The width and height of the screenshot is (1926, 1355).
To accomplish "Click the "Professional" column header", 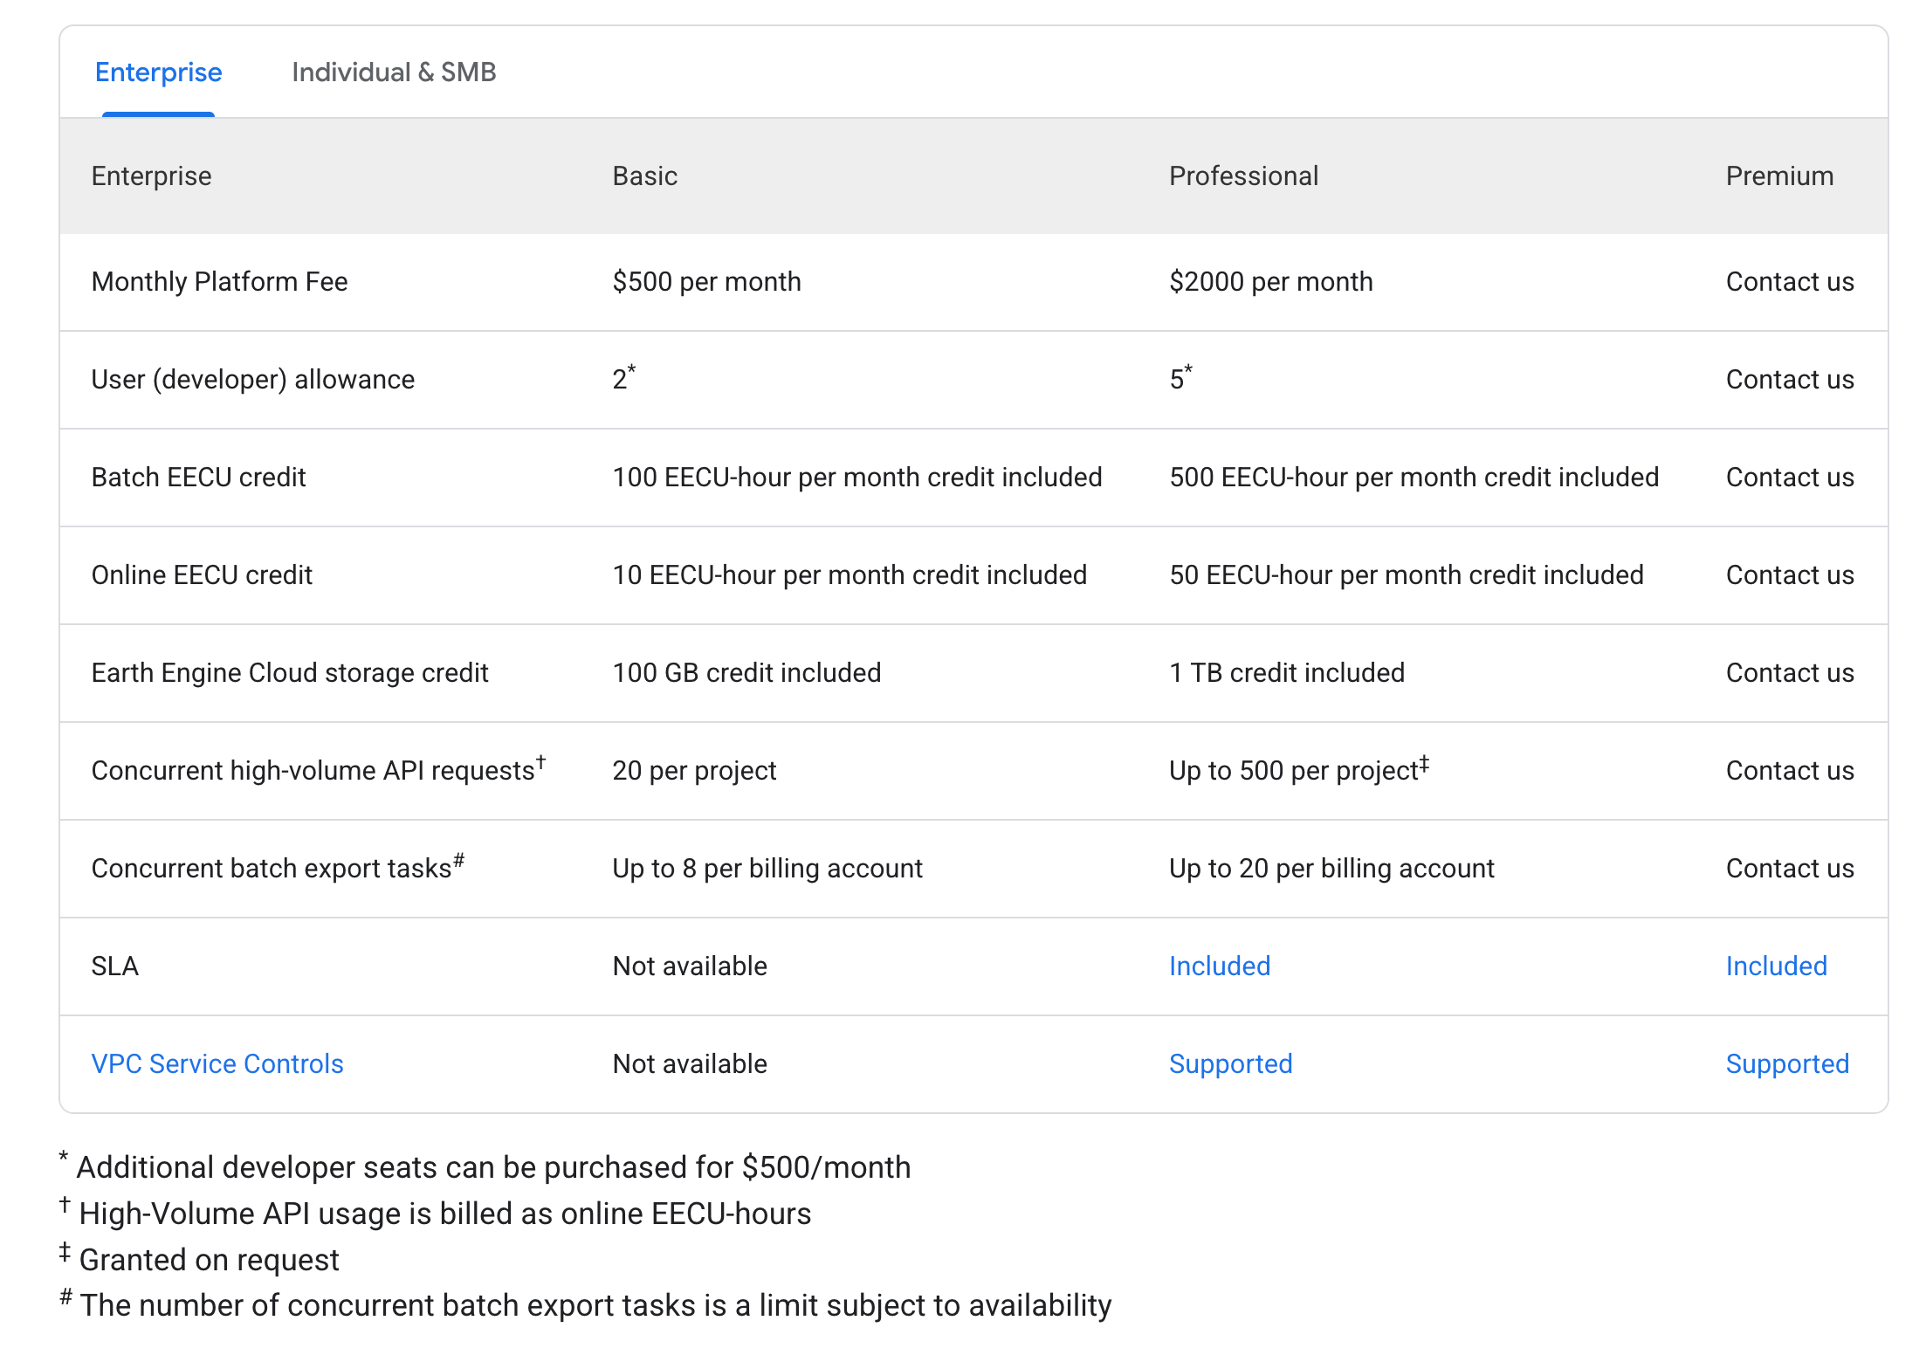I will [x=1243, y=175].
